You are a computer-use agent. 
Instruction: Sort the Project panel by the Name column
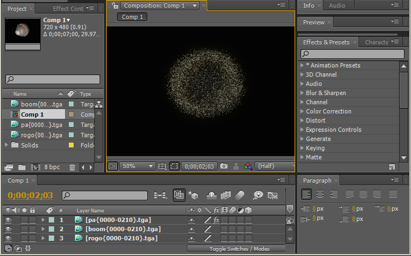tap(20, 93)
